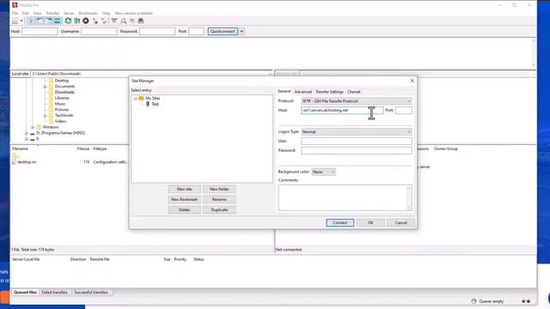
Task: Open the Logon Type dropdown
Action: tap(357, 132)
